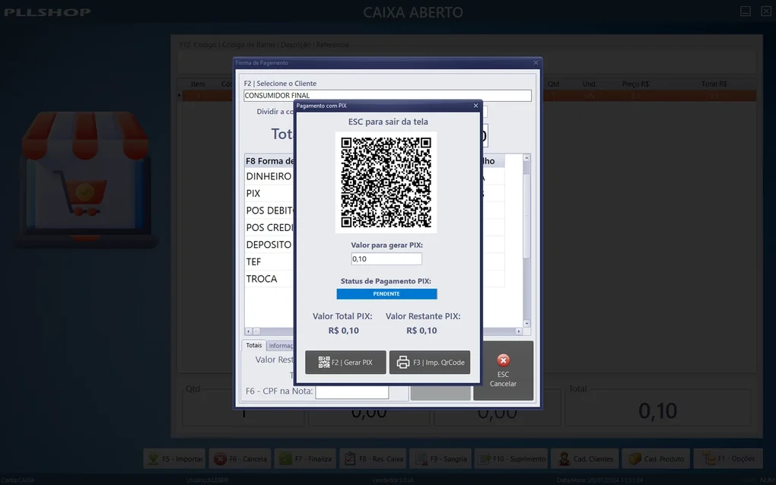Close the Pagamento com PIX dialog
Viewport: 776px width, 485px height.
click(475, 106)
